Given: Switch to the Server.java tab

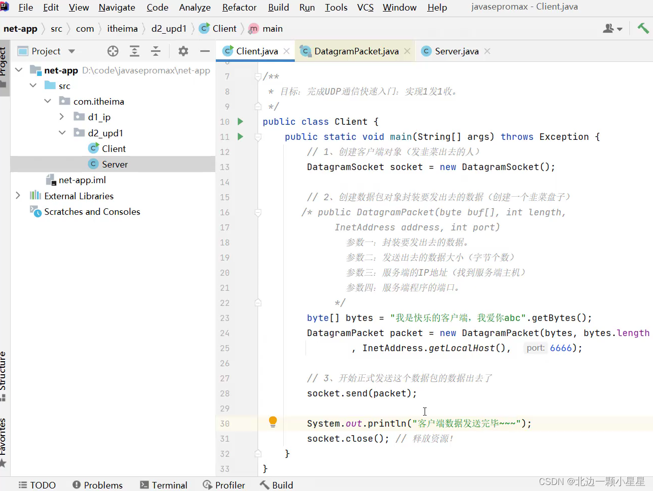Looking at the screenshot, I should pos(456,51).
